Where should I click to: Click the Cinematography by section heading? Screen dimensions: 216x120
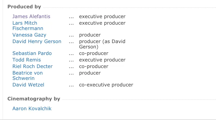(34, 99)
